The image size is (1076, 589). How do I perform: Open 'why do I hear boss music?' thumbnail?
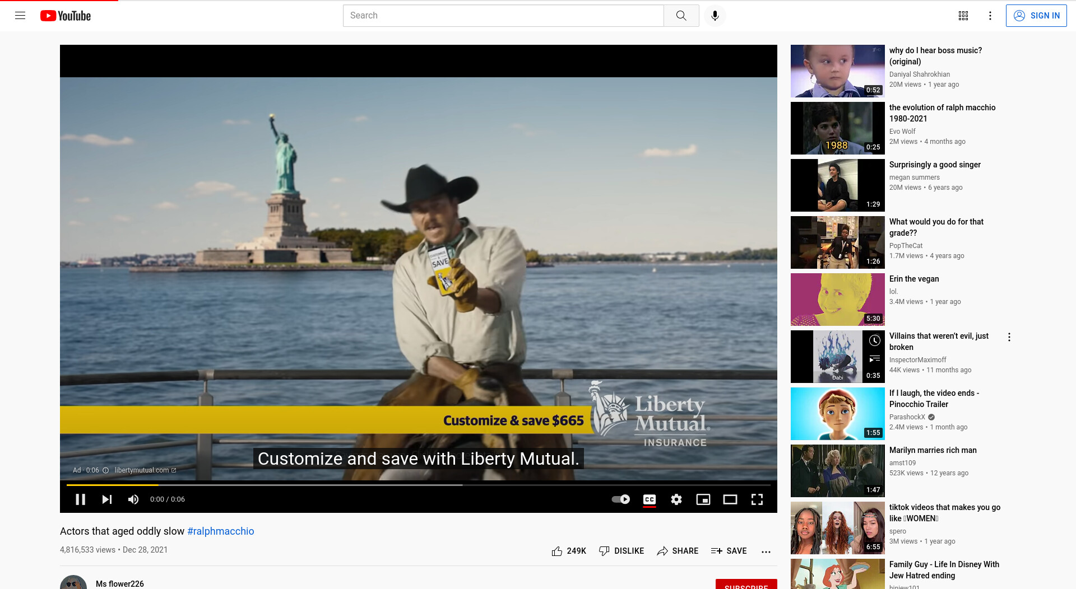(x=837, y=71)
